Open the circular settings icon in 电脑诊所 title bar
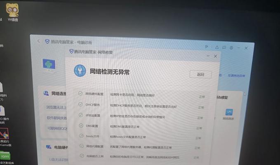This screenshot has width=280, height=165. [x=231, y=48]
